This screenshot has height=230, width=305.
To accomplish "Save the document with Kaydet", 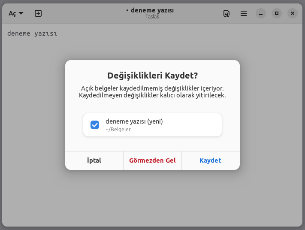I will 210,160.
